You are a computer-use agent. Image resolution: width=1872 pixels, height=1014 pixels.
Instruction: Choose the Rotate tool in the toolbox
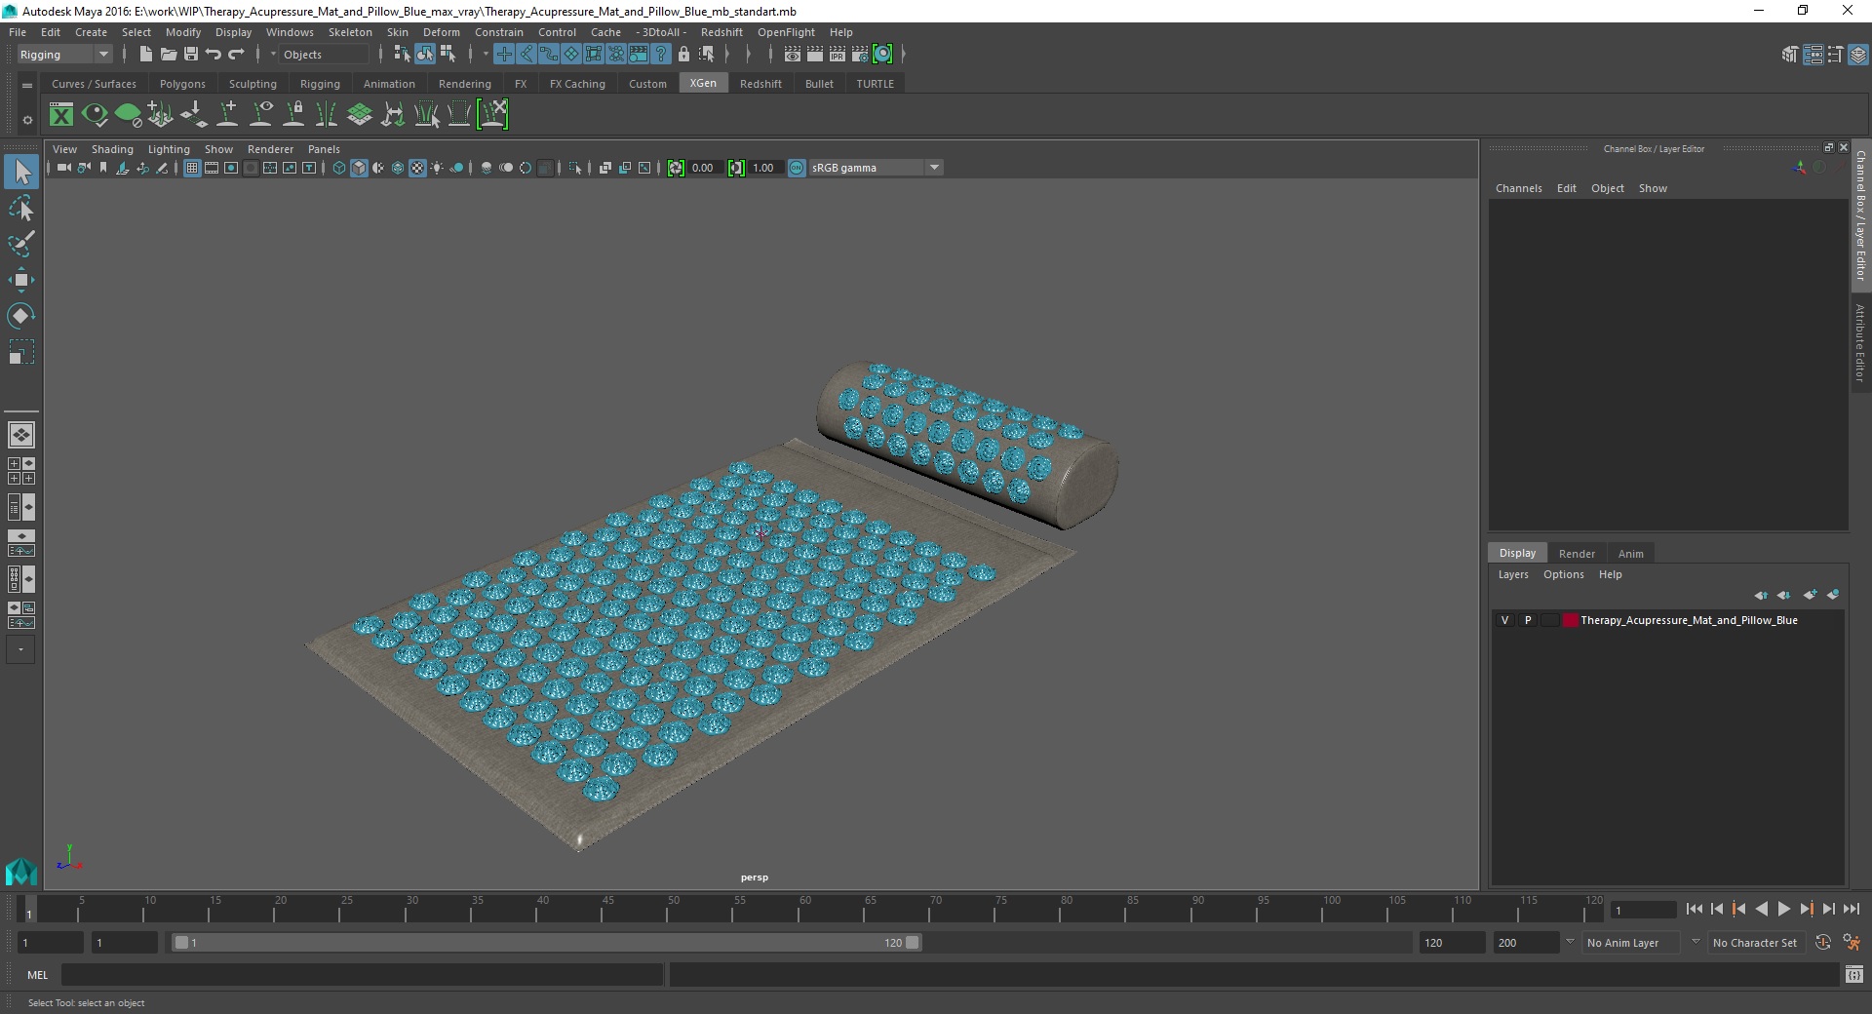coord(20,316)
